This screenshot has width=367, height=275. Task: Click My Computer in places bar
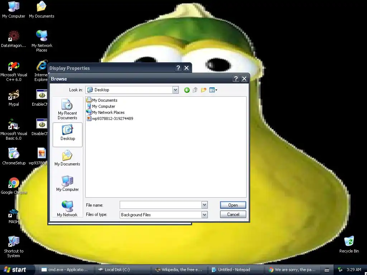click(67, 184)
